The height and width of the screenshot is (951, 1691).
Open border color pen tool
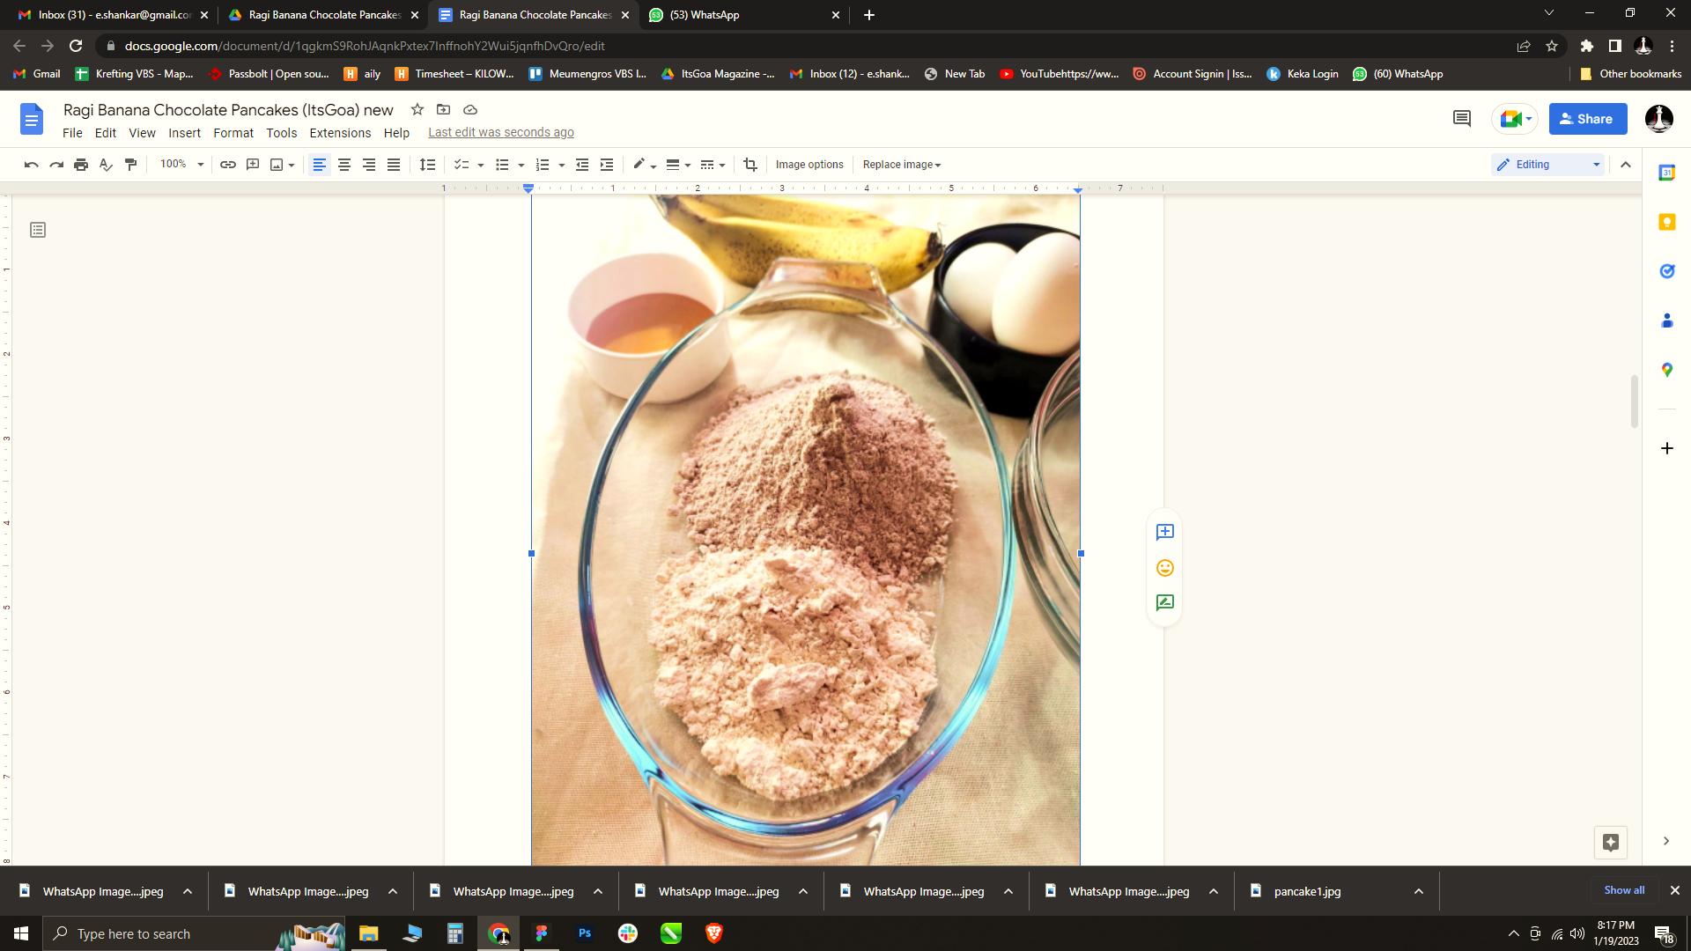click(640, 165)
